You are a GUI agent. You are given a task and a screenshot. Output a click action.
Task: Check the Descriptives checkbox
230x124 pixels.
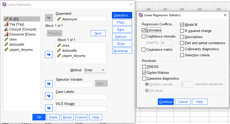182,37
